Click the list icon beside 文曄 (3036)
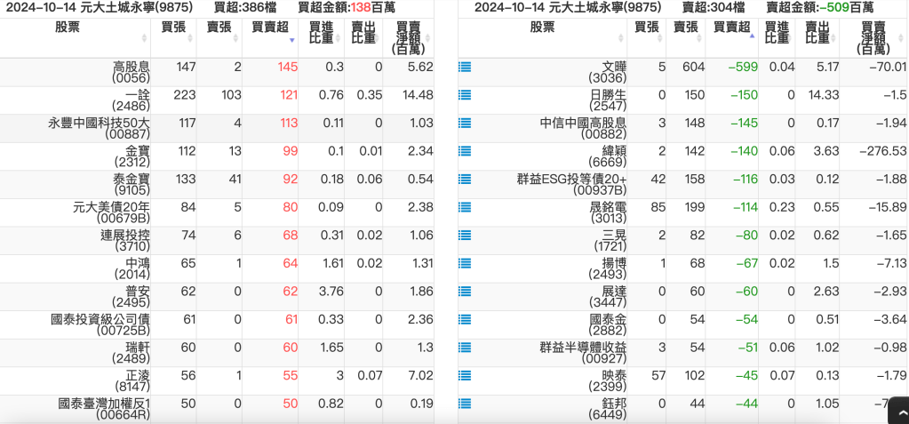Viewport: 909px width, 424px height. pos(464,67)
